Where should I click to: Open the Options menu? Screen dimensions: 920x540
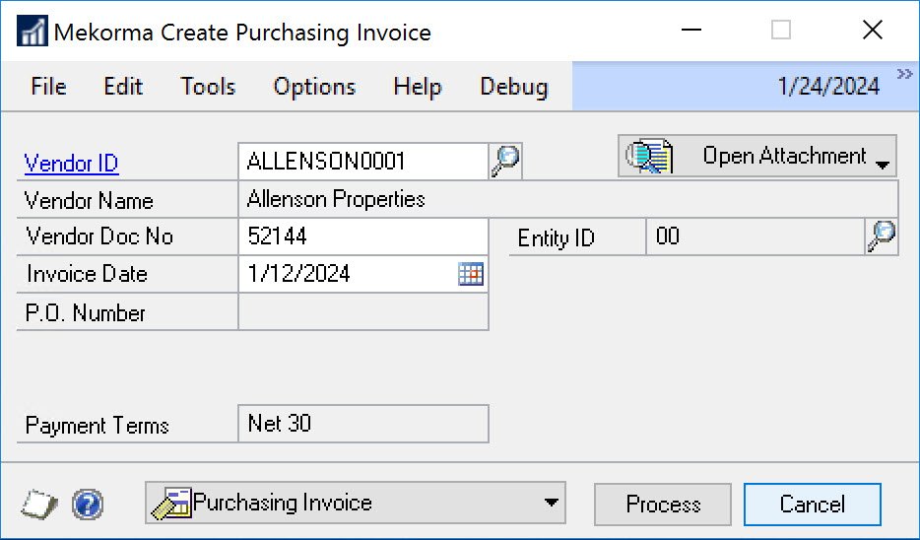tap(314, 87)
